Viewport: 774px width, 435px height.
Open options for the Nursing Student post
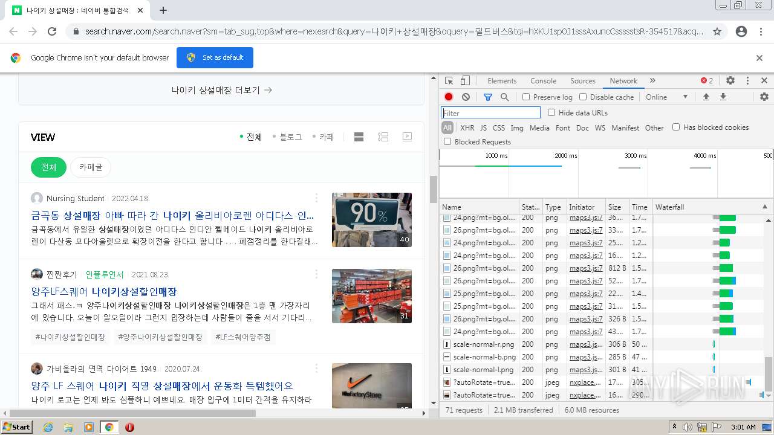click(316, 198)
